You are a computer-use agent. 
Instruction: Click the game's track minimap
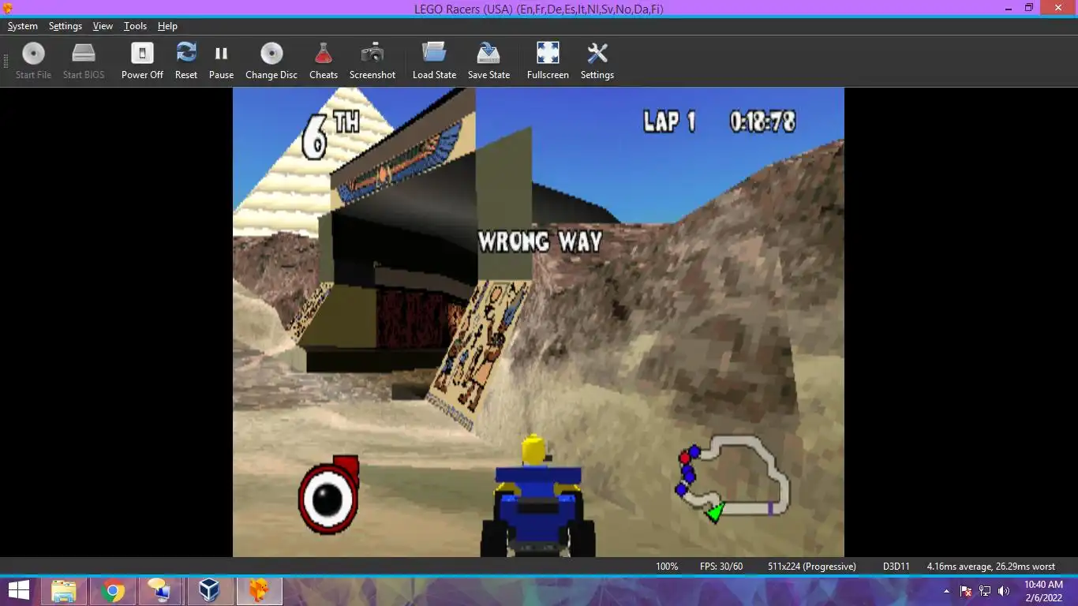click(732, 479)
